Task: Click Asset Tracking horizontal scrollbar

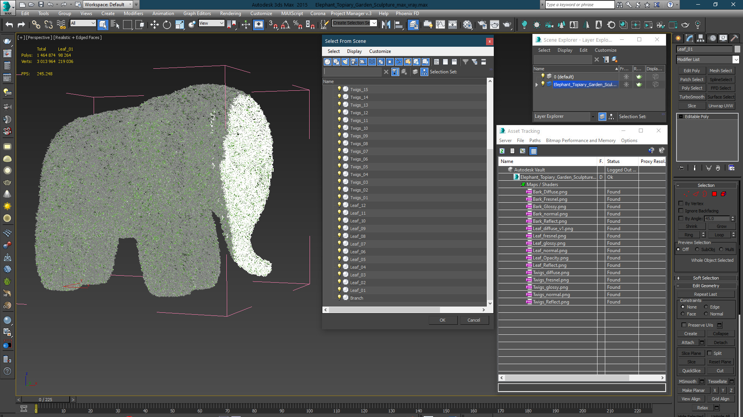Action: pyautogui.click(x=567, y=378)
